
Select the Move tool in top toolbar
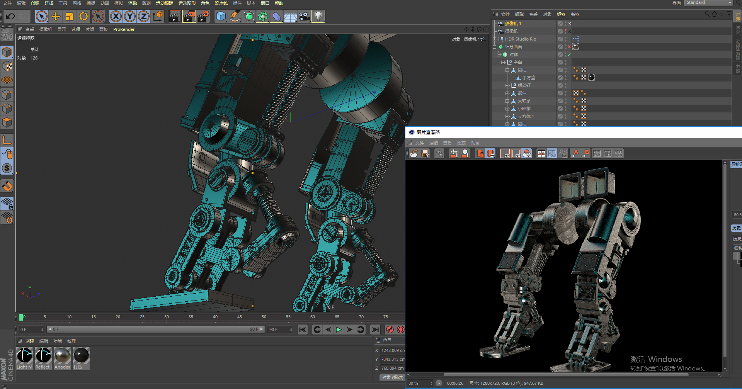(56, 16)
